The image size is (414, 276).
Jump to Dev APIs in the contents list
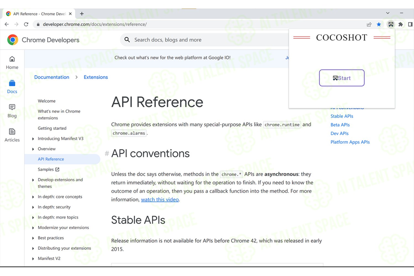(339, 133)
